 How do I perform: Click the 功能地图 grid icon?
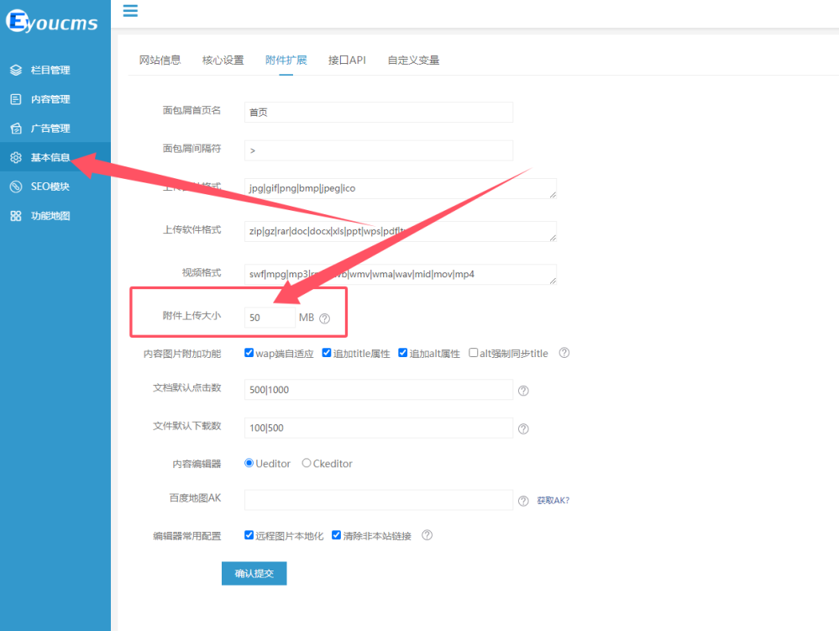coord(16,216)
